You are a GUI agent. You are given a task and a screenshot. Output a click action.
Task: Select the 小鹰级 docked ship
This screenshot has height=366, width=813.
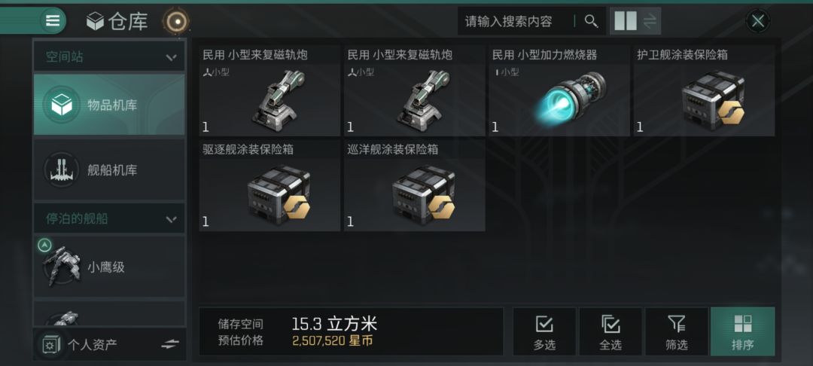click(109, 267)
